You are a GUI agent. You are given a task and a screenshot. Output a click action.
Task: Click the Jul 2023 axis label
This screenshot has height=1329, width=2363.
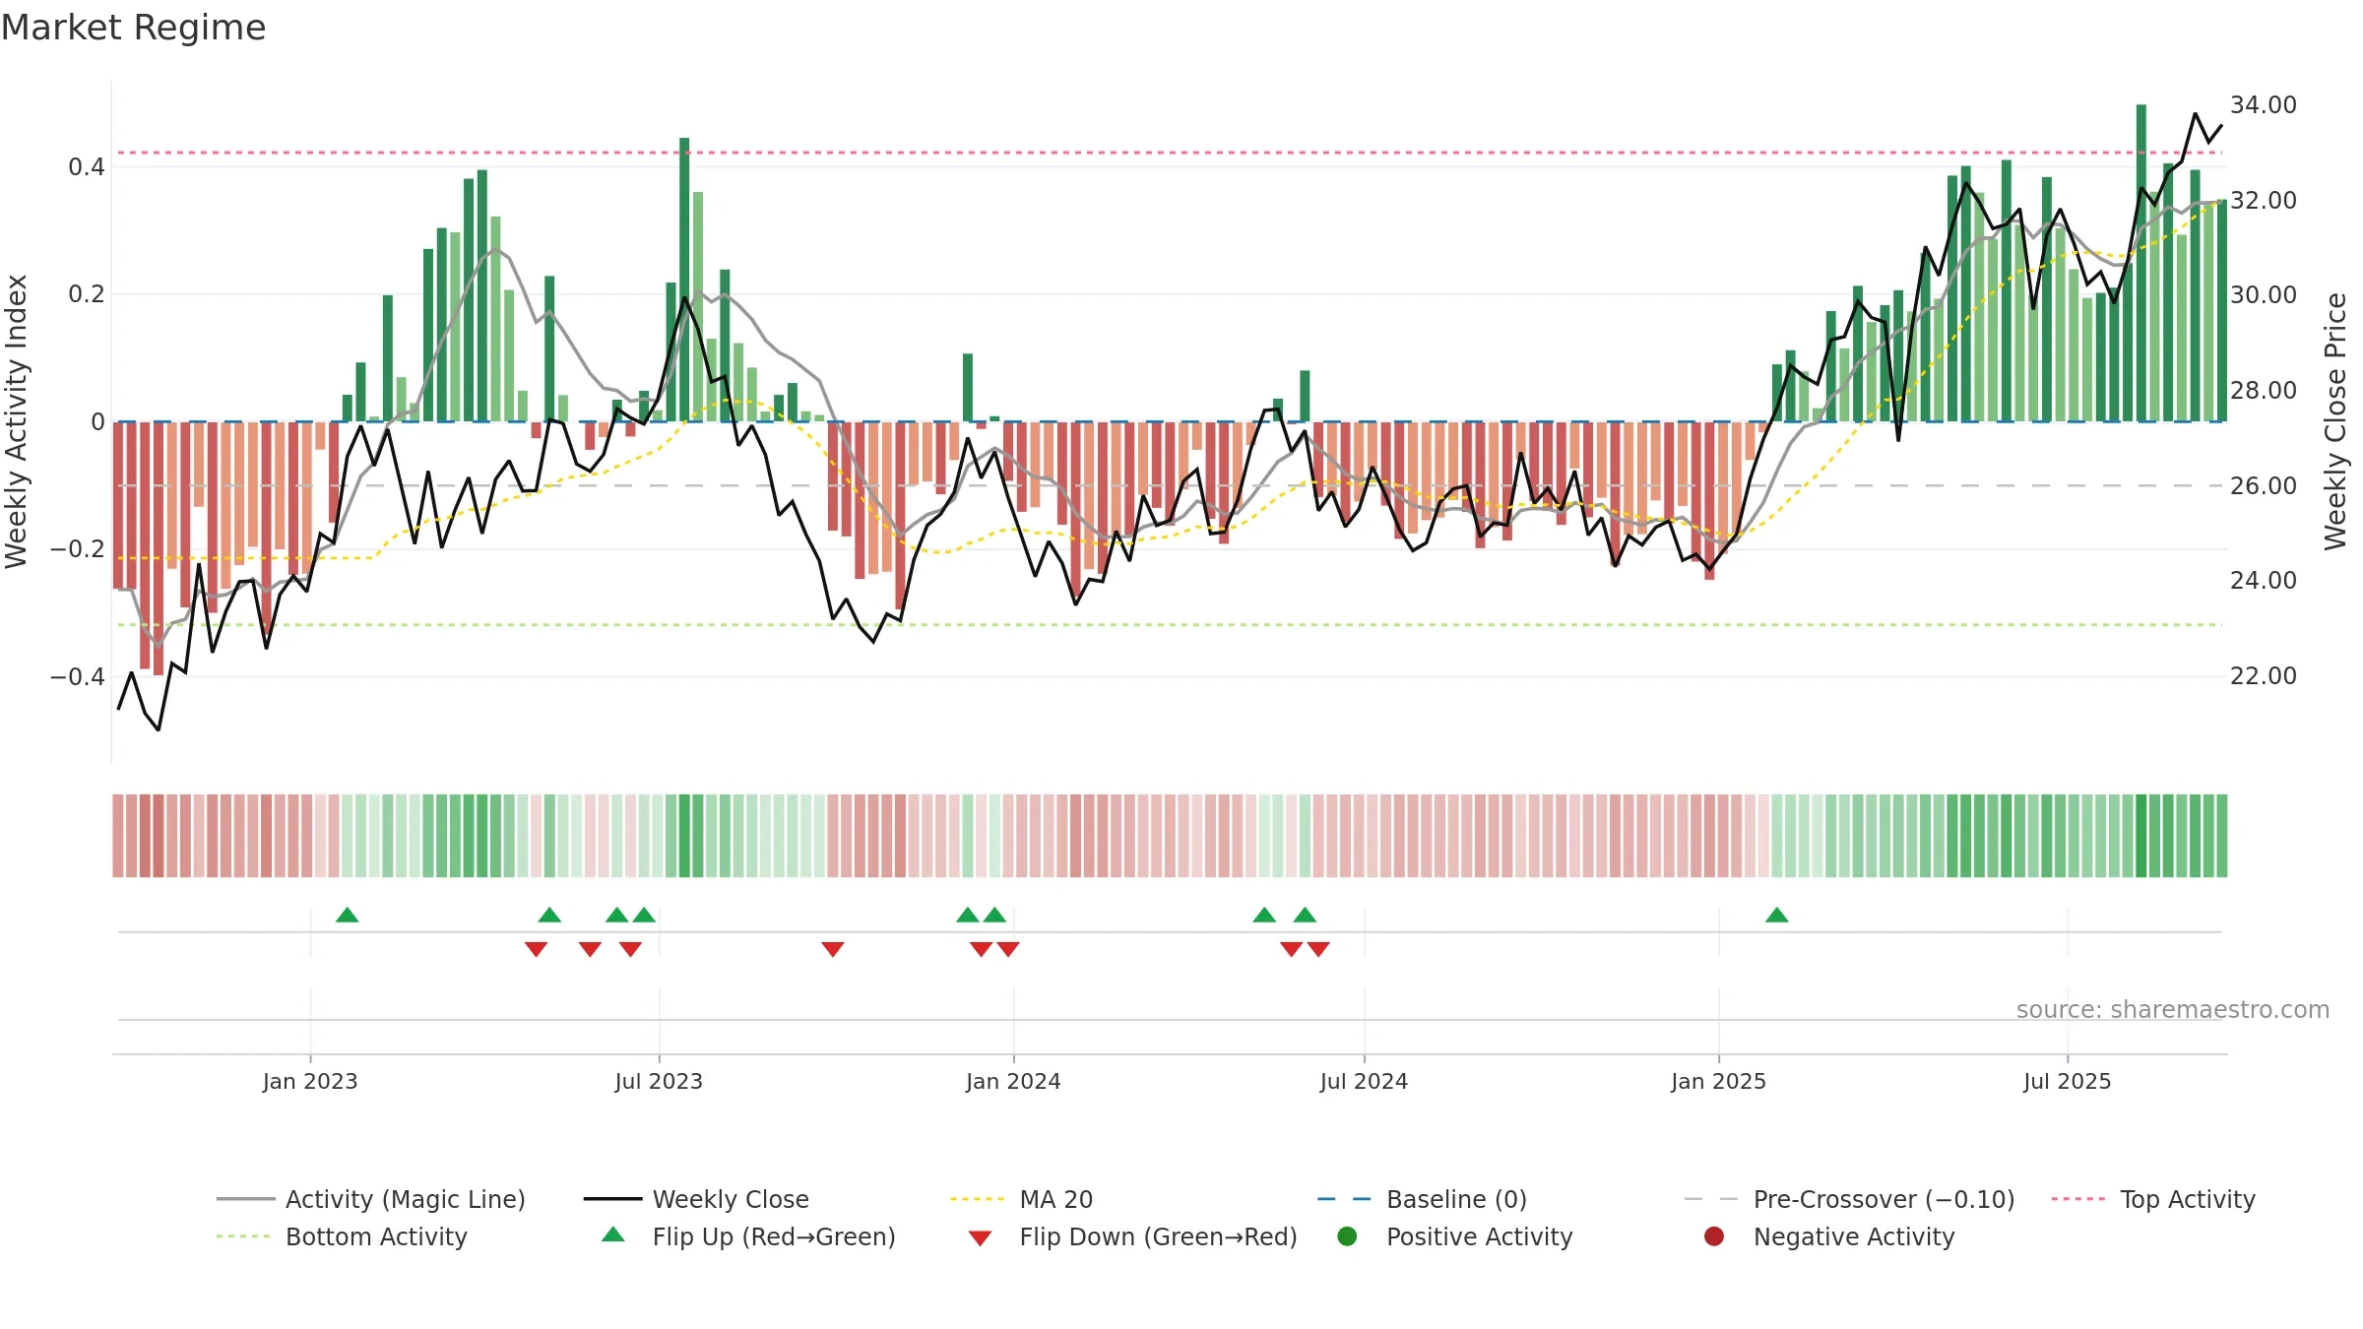point(659,1081)
